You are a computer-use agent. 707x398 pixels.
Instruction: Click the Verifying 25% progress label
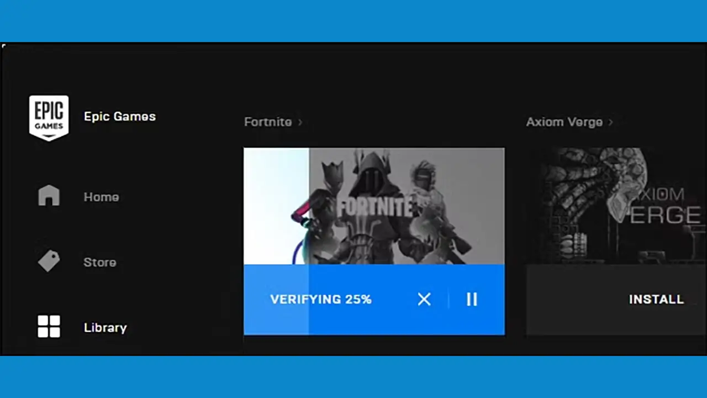[320, 299]
